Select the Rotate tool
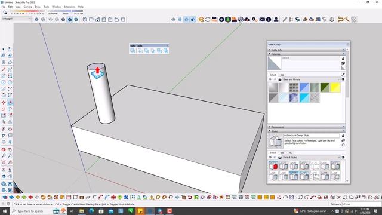 pos(4,109)
